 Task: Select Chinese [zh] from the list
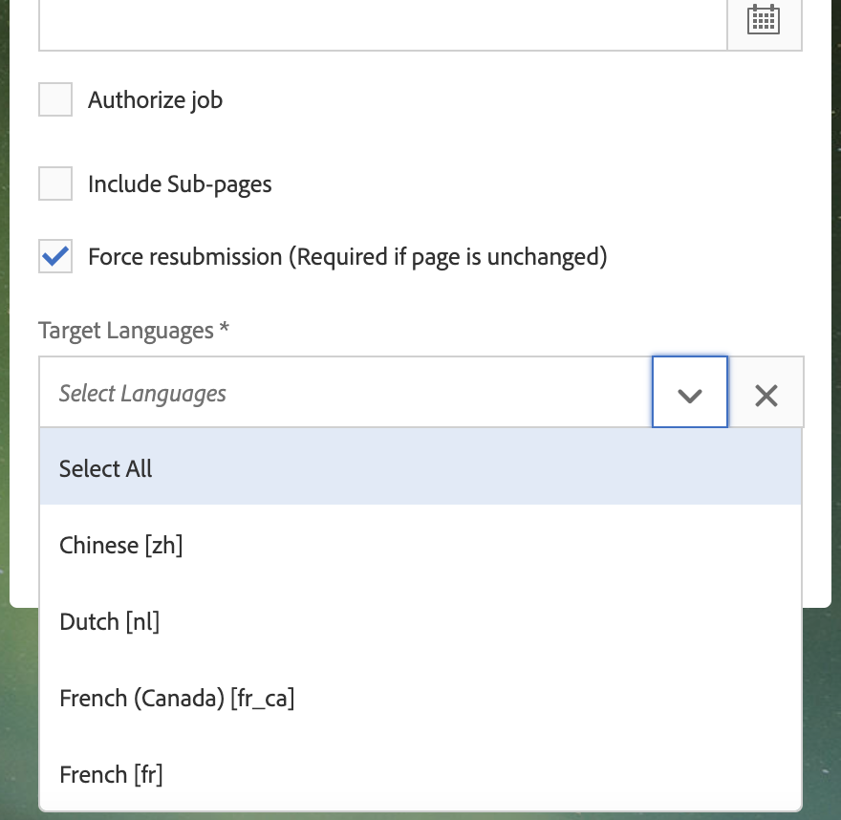tap(120, 545)
